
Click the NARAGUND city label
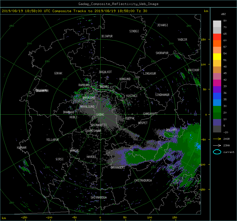click(89, 97)
